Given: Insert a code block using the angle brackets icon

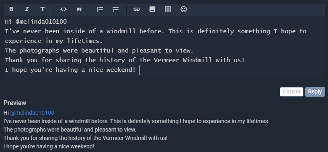Looking at the screenshot, I should [64, 9].
